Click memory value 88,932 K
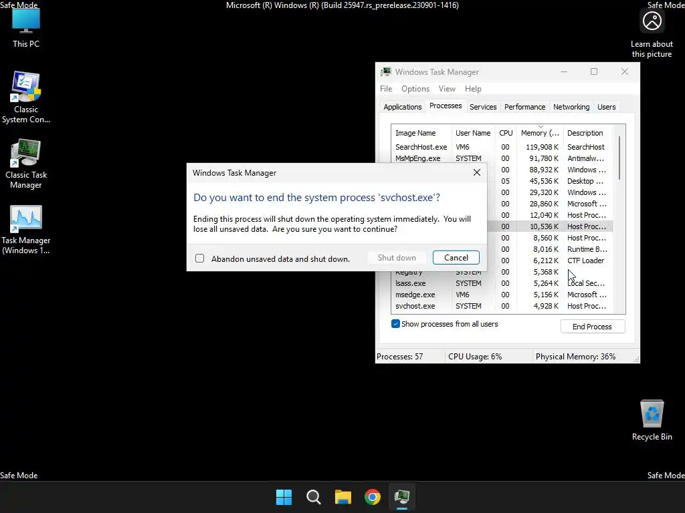The width and height of the screenshot is (685, 513). coord(543,170)
